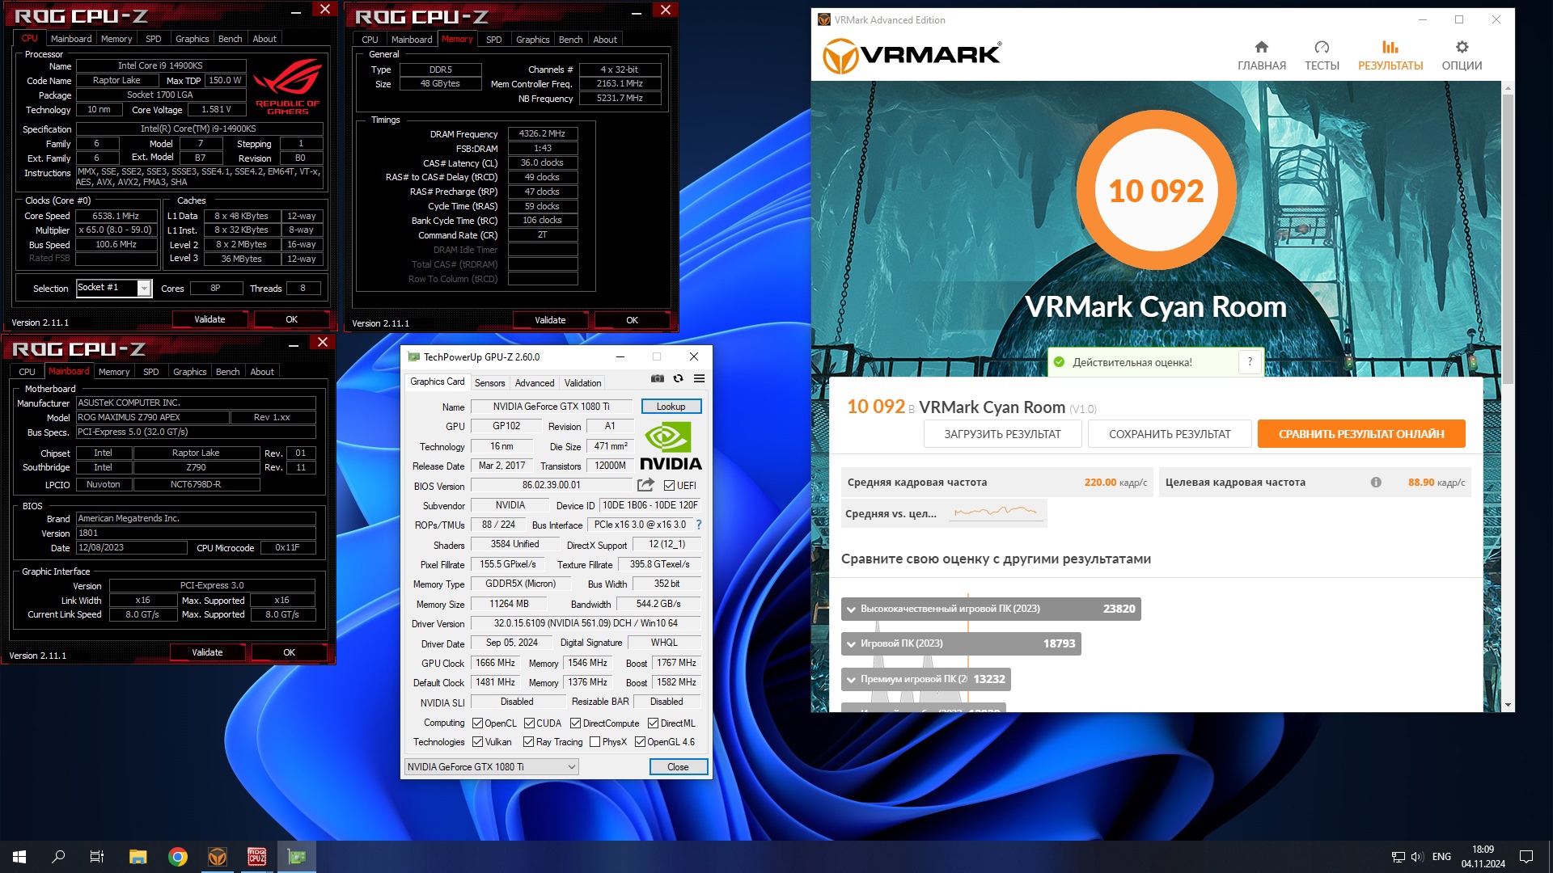Click the VRMark scrollbar down arrow
Screen dimensions: 1553x873
1508,705
